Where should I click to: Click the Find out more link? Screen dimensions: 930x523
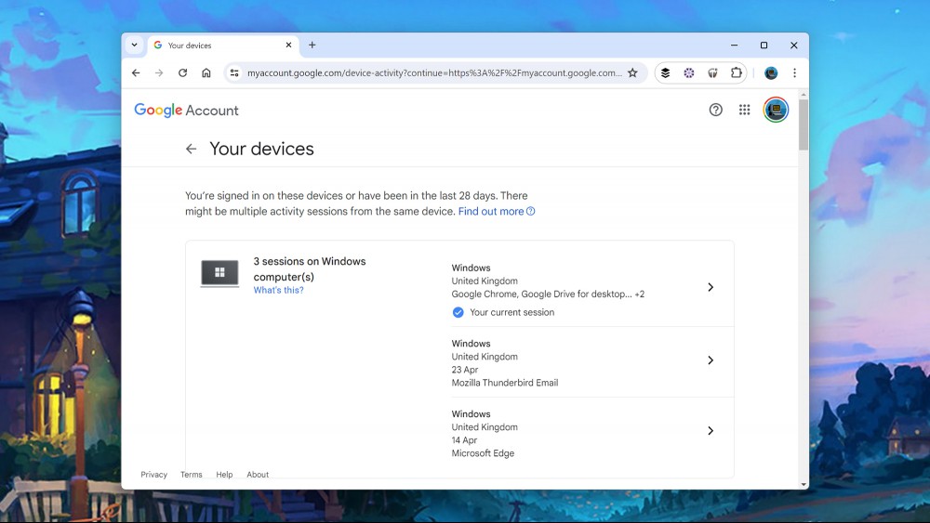(497, 212)
